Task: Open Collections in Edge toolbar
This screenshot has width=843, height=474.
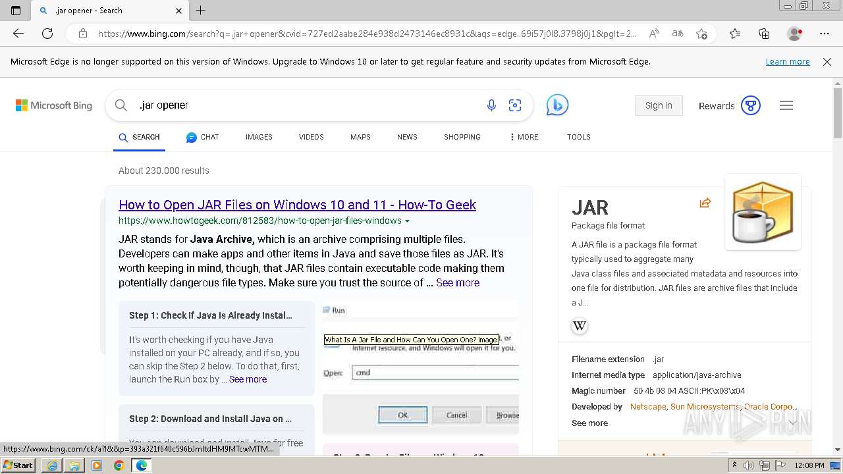Action: 764,34
